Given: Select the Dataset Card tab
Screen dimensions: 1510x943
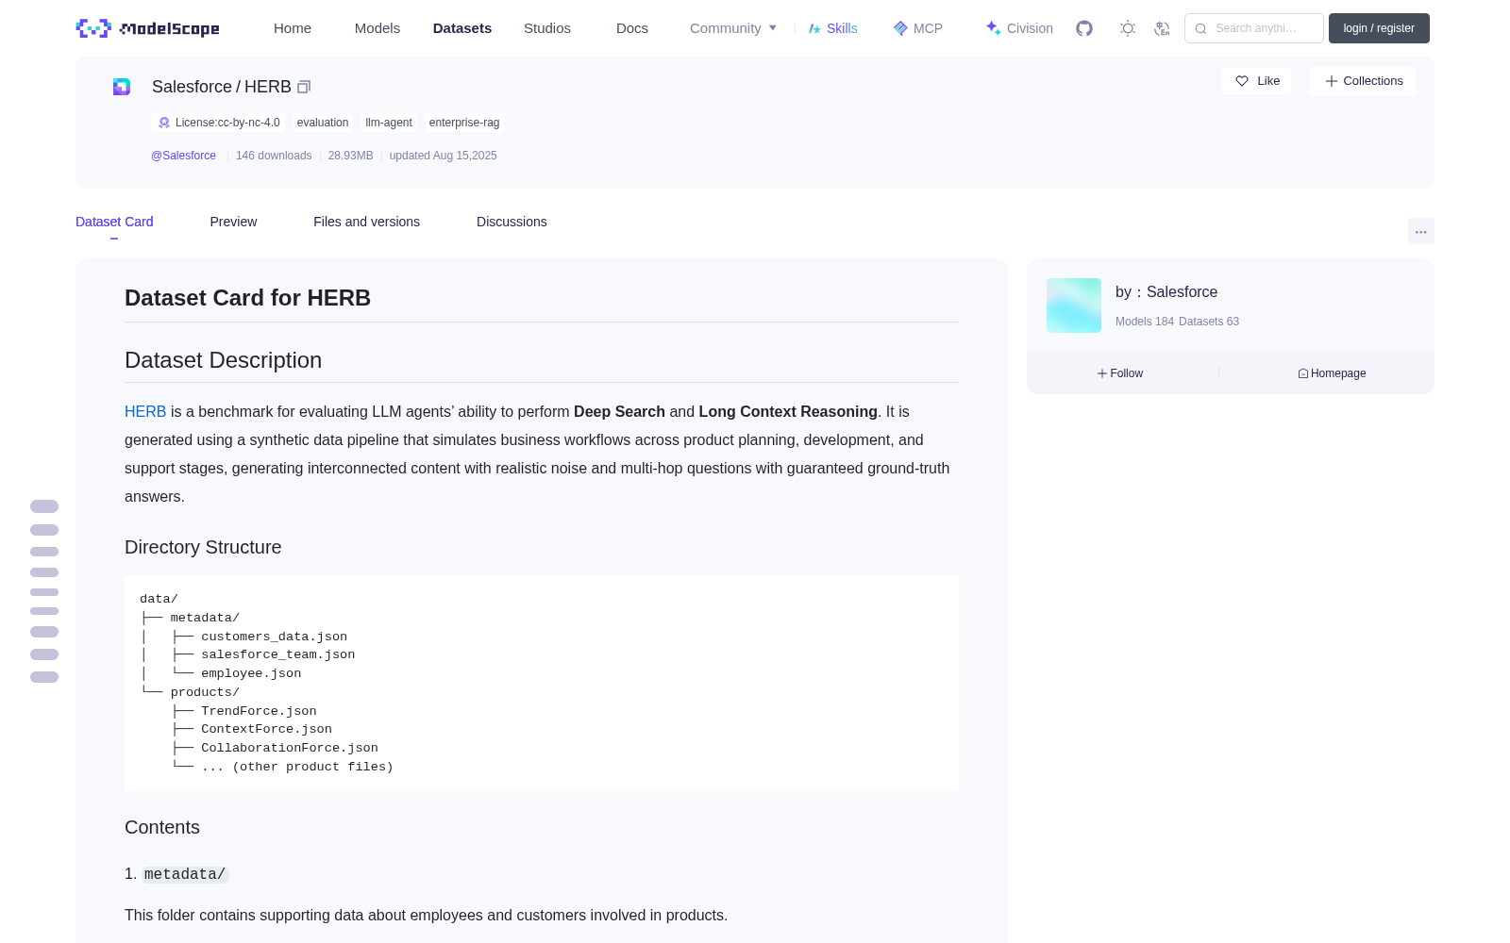Looking at the screenshot, I should click(114, 222).
